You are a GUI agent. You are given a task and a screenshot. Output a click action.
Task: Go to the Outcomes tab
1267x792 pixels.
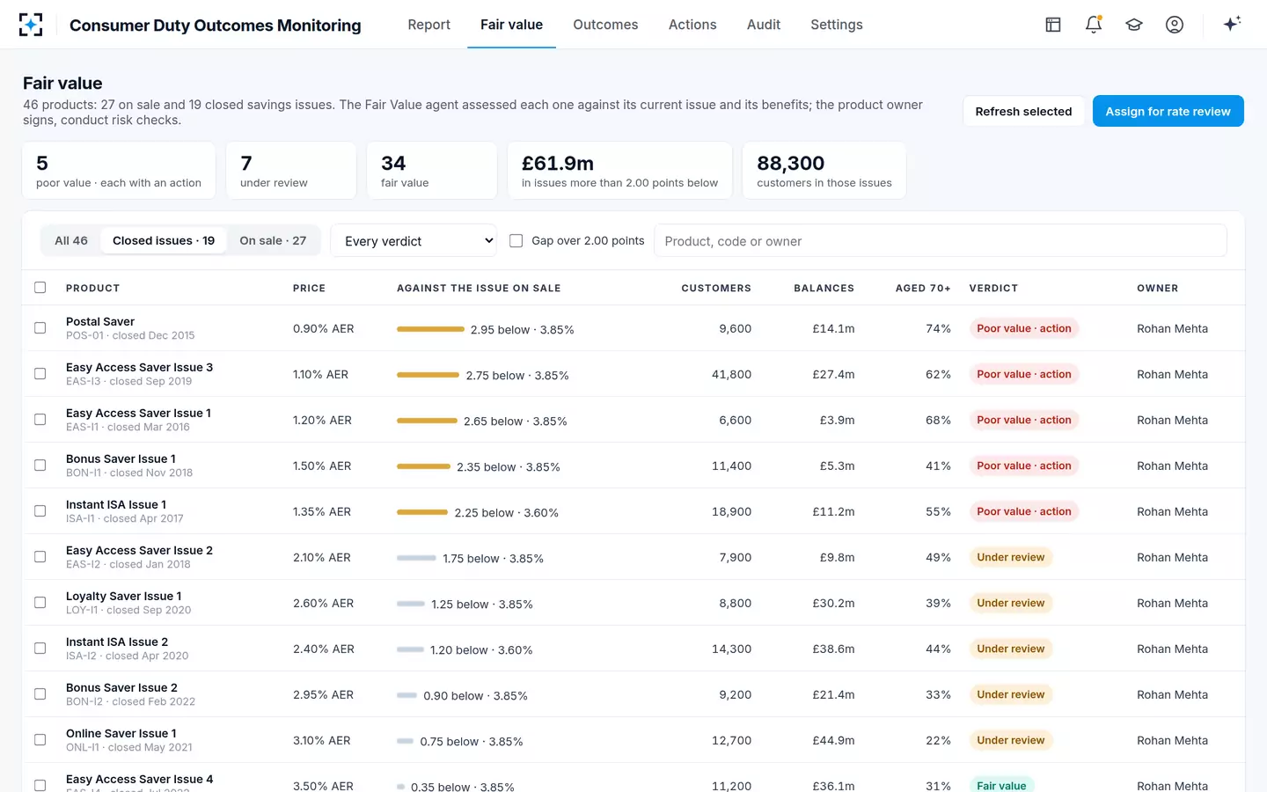[x=605, y=25]
